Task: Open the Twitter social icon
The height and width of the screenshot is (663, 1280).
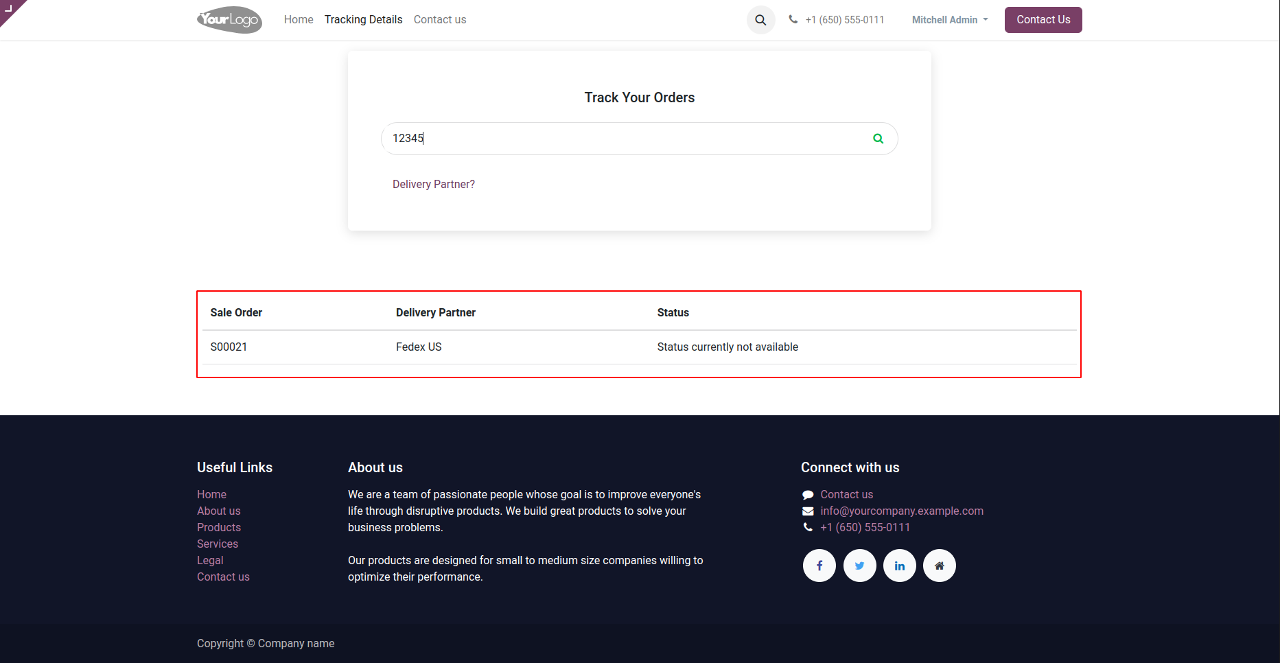Action: tap(859, 566)
